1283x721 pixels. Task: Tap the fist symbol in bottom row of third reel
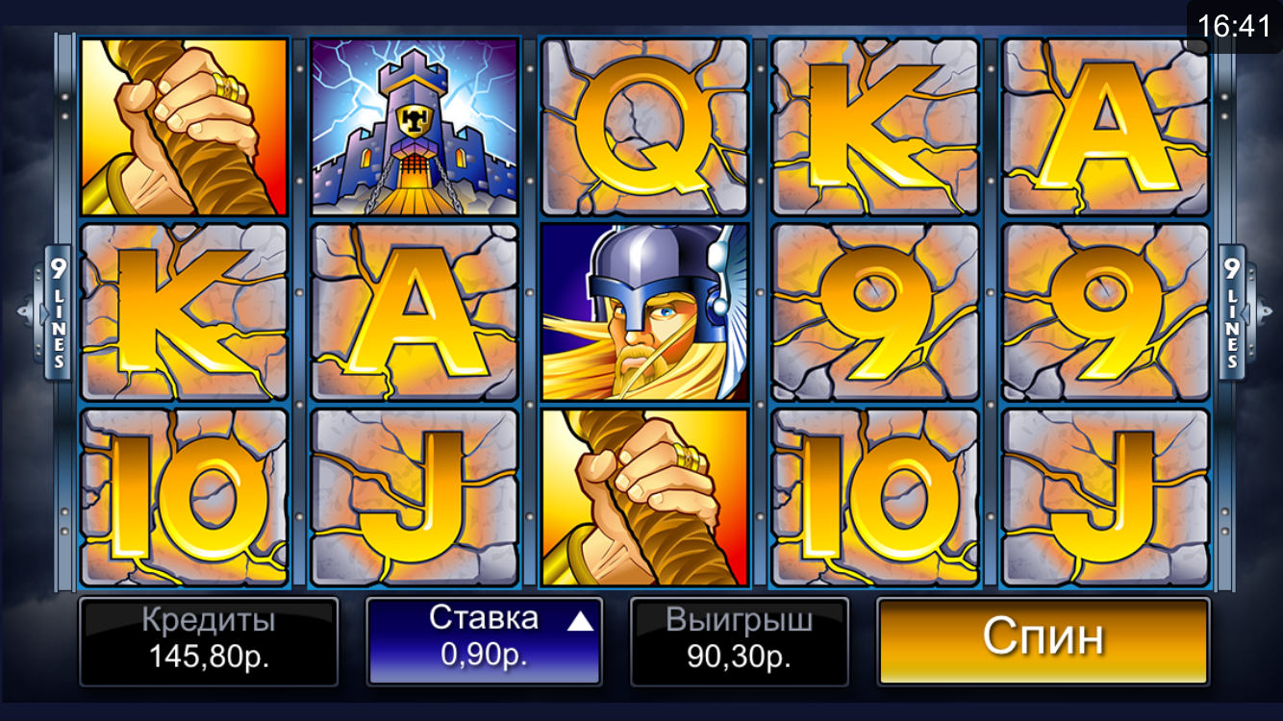(644, 497)
